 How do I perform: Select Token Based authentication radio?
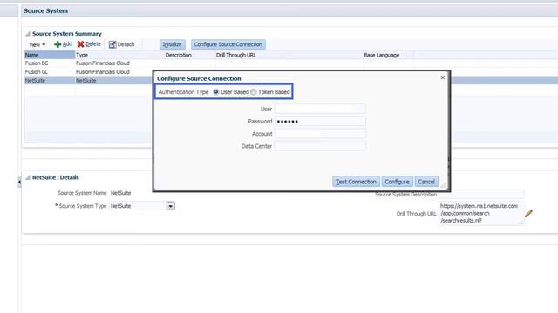click(x=254, y=92)
